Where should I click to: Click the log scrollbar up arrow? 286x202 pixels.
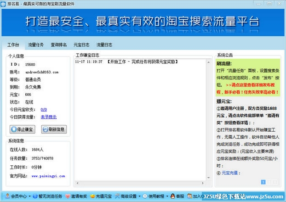pyautogui.click(x=208, y=62)
